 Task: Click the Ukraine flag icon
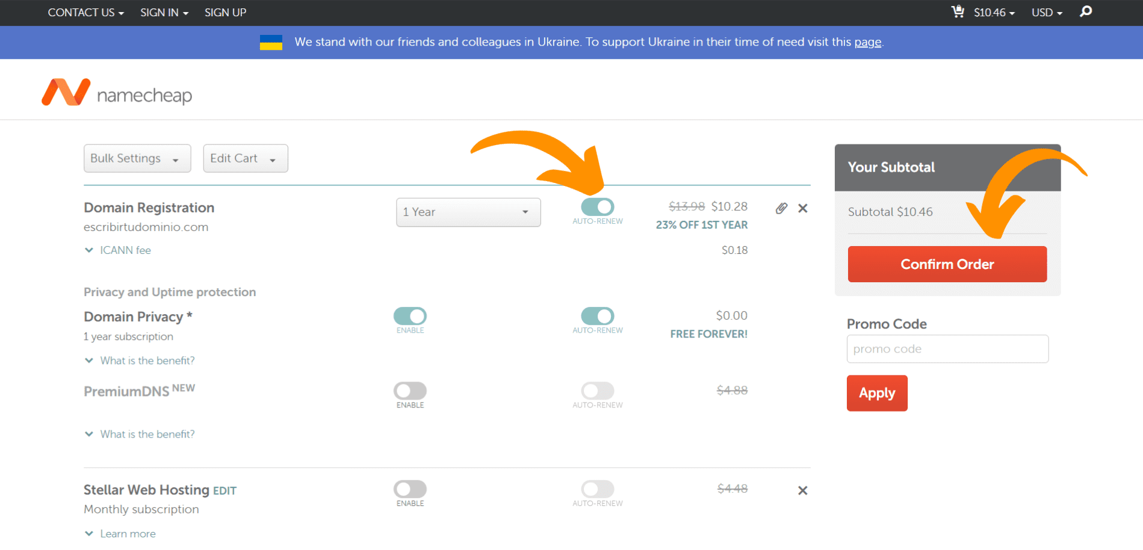[271, 42]
